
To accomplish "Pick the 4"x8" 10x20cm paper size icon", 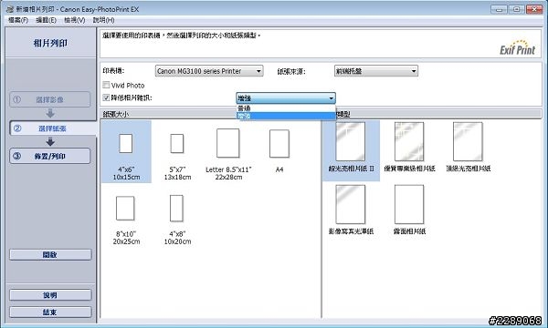I will tap(176, 209).
